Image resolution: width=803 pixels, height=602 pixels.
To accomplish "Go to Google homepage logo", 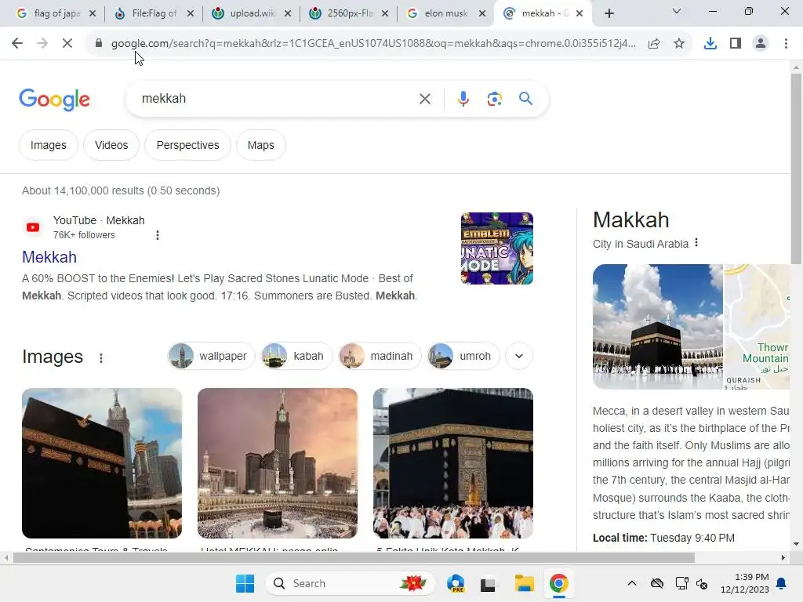I will click(x=54, y=100).
